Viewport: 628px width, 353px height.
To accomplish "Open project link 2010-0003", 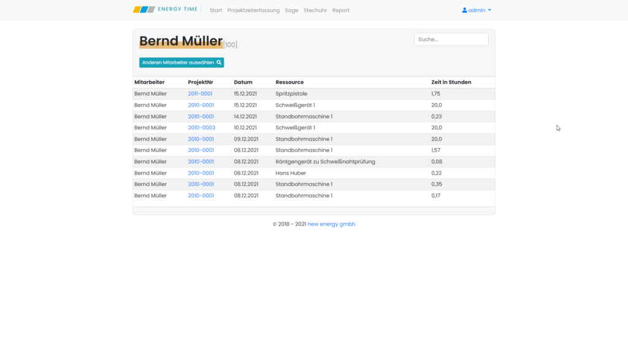I will tap(201, 127).
